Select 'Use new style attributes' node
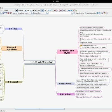 (91, 65)
